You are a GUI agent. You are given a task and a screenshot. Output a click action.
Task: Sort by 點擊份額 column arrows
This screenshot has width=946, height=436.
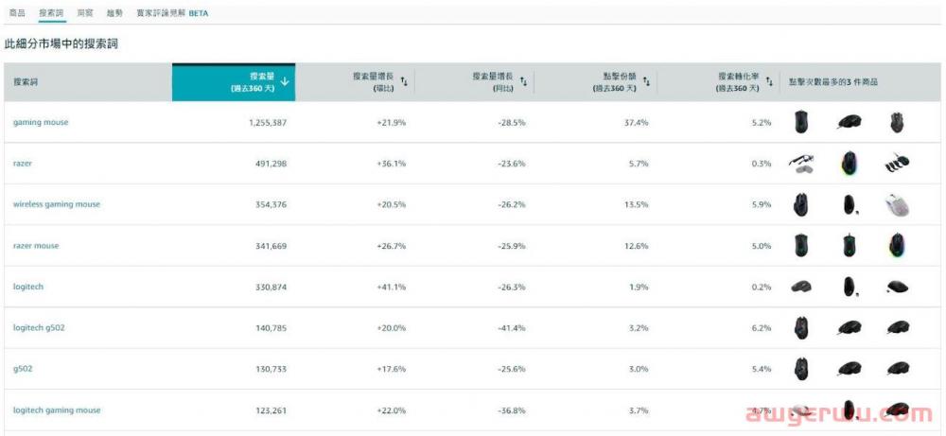pos(646,81)
